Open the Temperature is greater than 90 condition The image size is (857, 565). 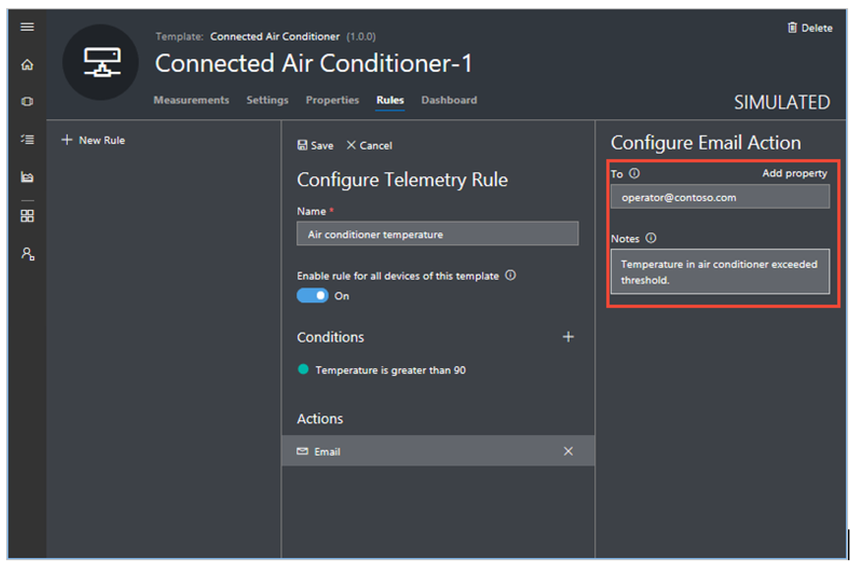click(x=390, y=370)
